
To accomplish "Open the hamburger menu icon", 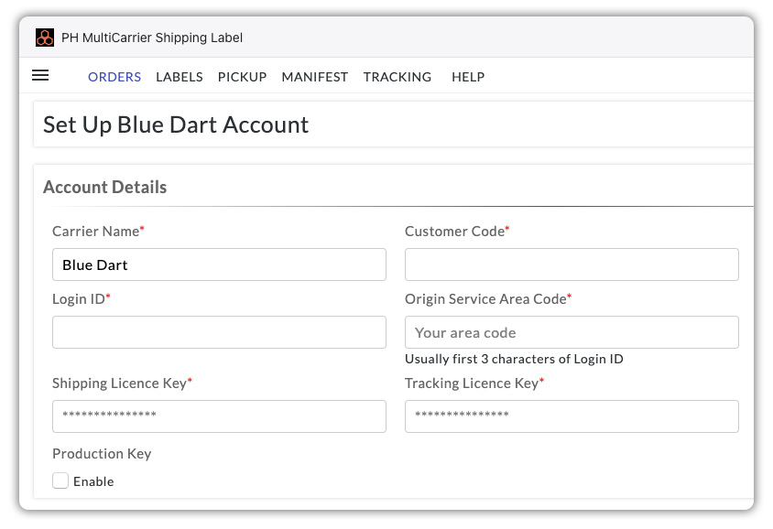I will point(40,75).
